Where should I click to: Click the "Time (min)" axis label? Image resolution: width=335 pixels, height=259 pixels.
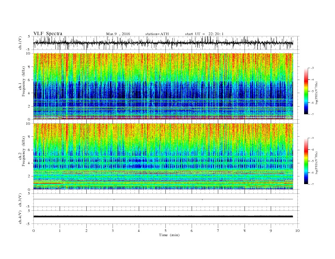169,235
